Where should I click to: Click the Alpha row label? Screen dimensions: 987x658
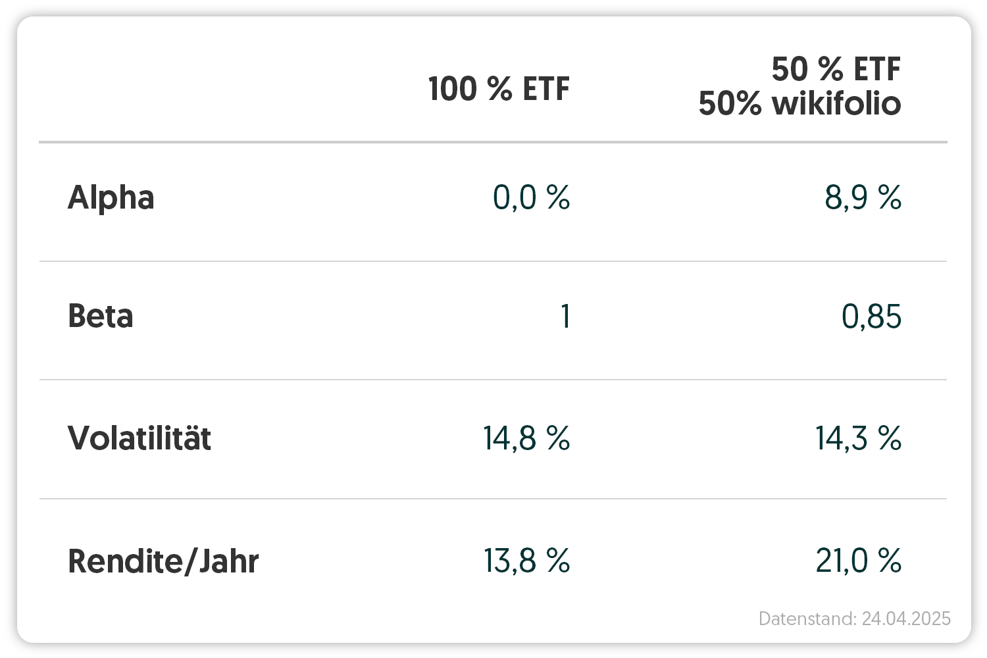tap(111, 197)
